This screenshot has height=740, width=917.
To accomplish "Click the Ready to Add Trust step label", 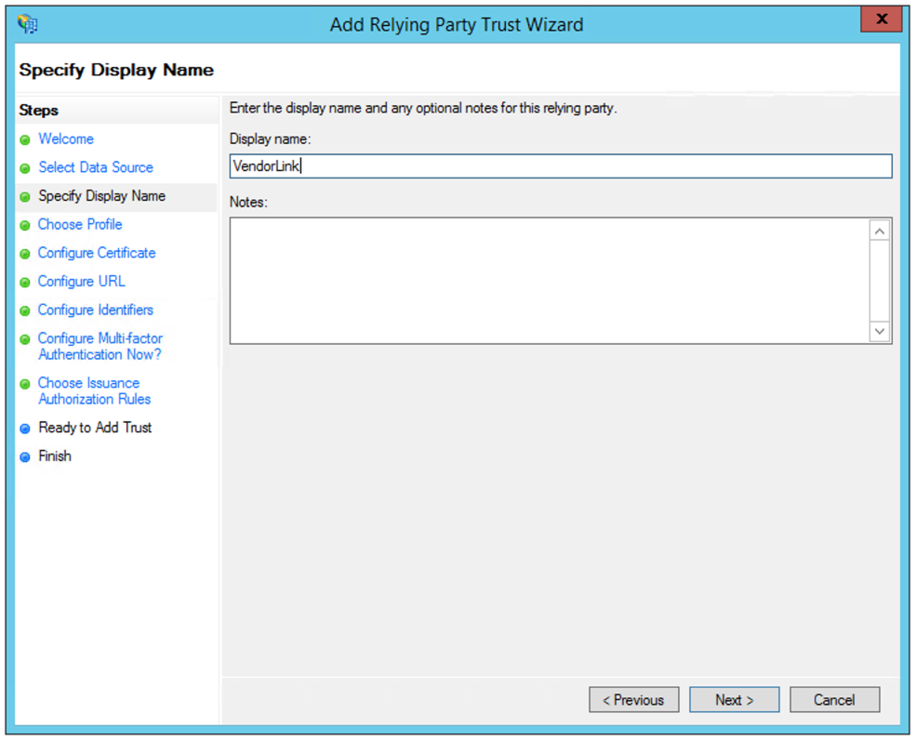I will pos(95,428).
